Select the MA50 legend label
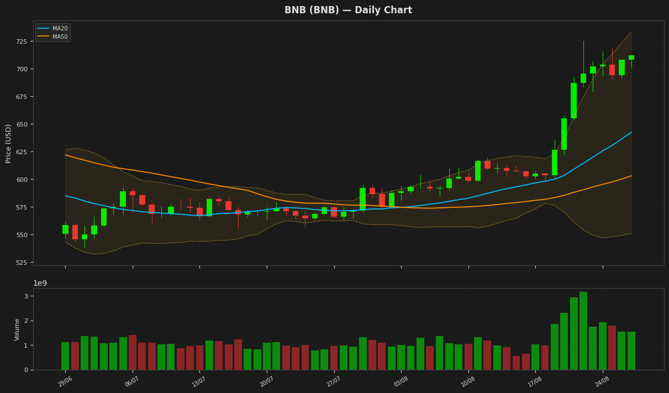This screenshot has height=393, width=669. tap(60, 36)
